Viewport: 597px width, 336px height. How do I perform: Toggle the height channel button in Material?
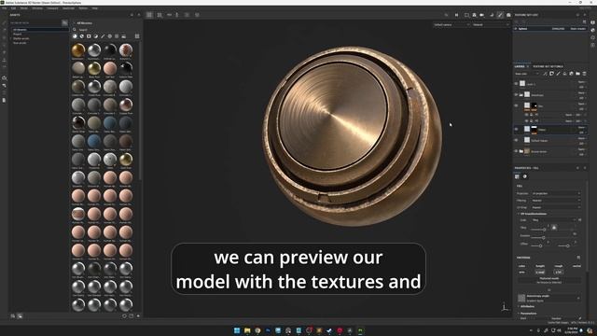(x=540, y=266)
